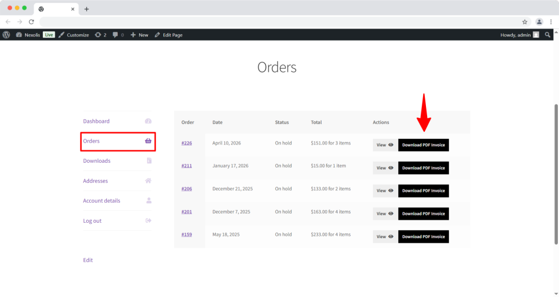Click the Edit link below sidebar

tap(88, 260)
